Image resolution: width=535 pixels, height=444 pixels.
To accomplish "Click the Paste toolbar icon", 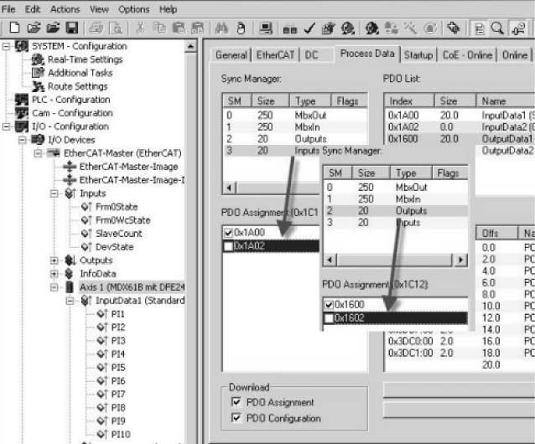I will point(179,28).
